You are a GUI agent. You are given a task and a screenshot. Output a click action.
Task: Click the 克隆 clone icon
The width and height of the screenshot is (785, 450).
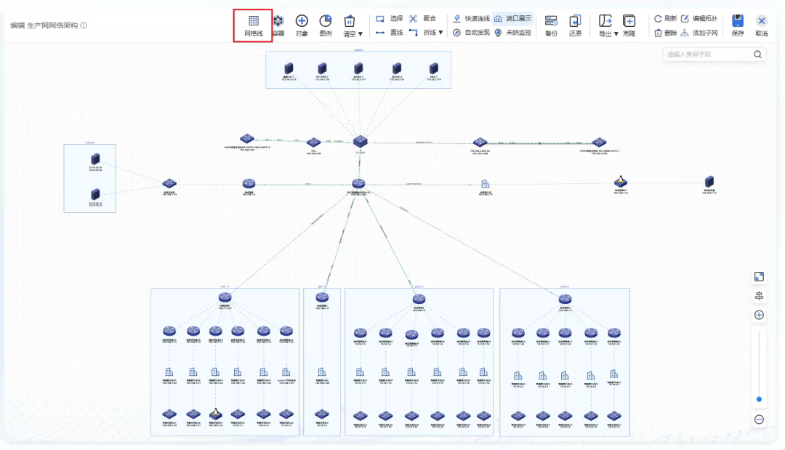tap(629, 25)
